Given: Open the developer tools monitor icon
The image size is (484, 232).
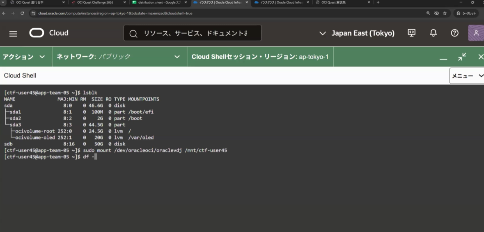Looking at the screenshot, I should 411,33.
